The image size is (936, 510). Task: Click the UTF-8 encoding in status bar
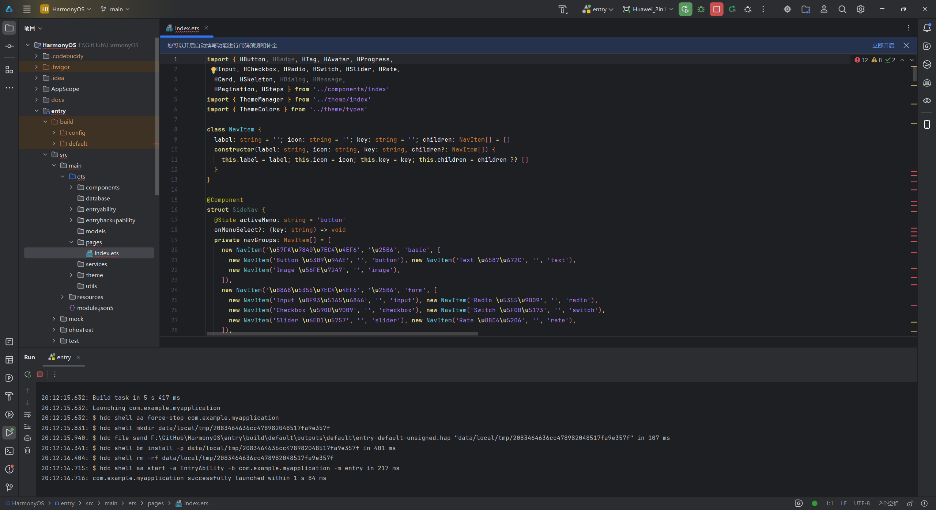[x=861, y=503]
